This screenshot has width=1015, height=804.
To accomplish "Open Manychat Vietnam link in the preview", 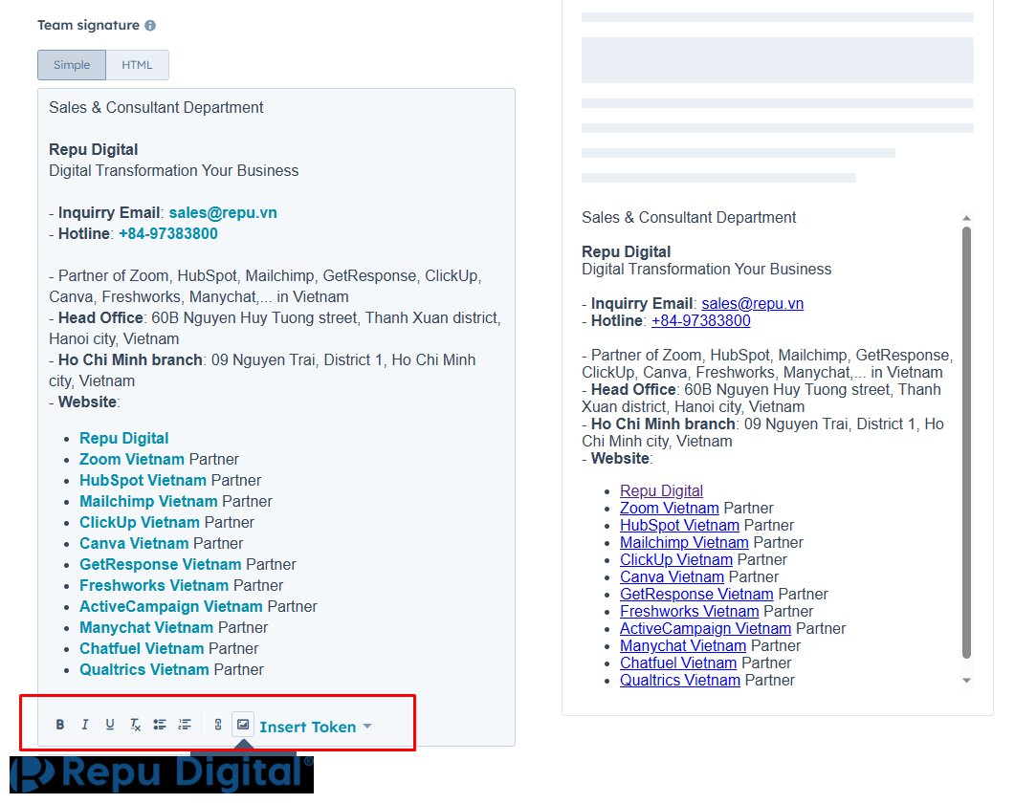I will pos(683,645).
